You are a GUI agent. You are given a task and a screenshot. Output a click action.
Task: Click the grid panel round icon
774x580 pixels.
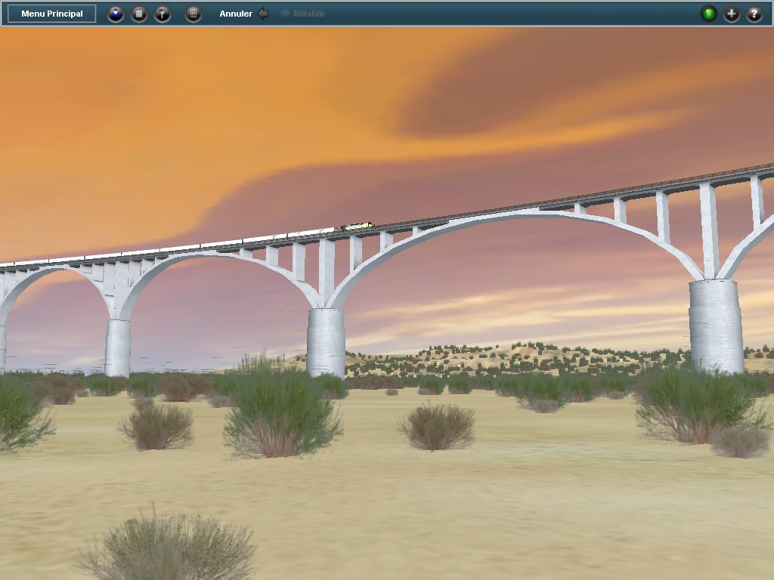193,14
